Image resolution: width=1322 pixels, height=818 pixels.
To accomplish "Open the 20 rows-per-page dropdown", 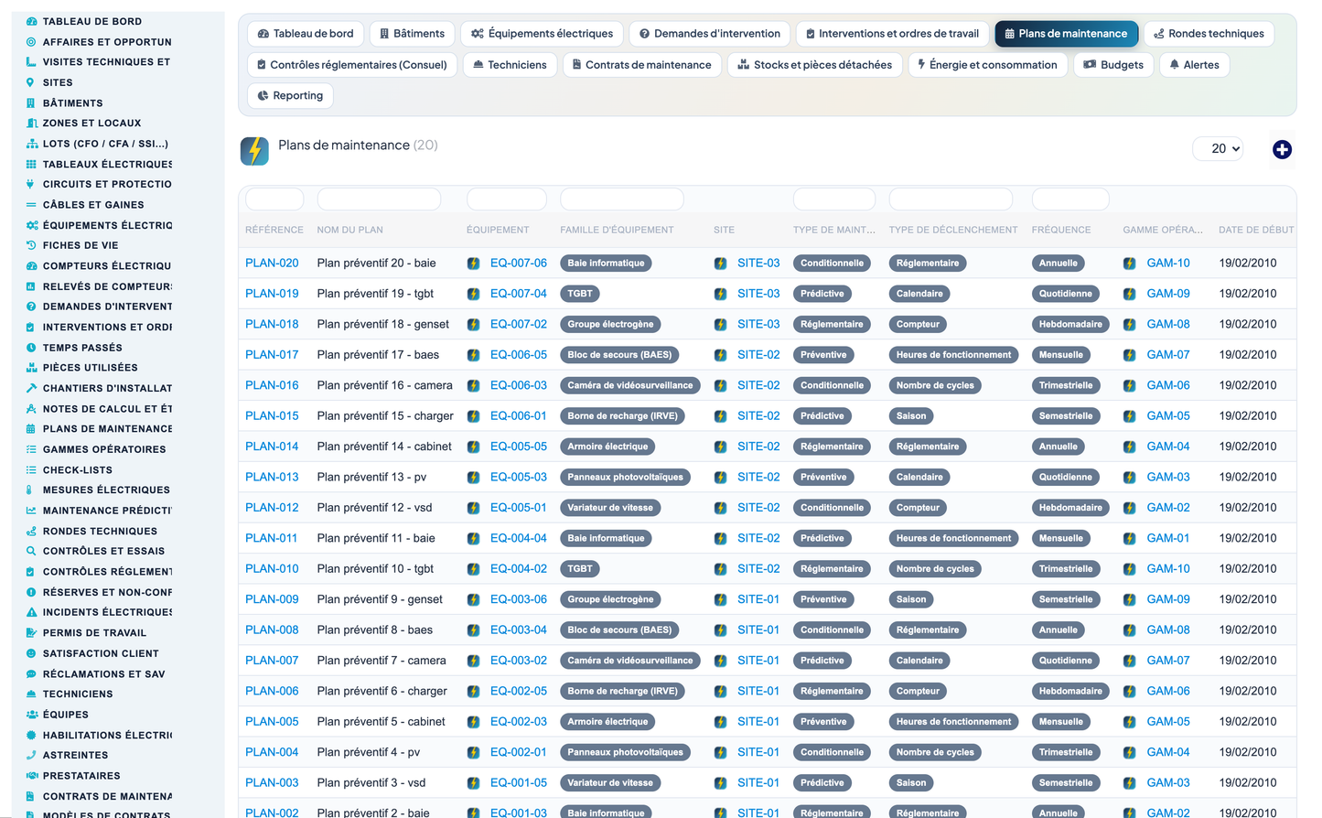I will (1218, 148).
